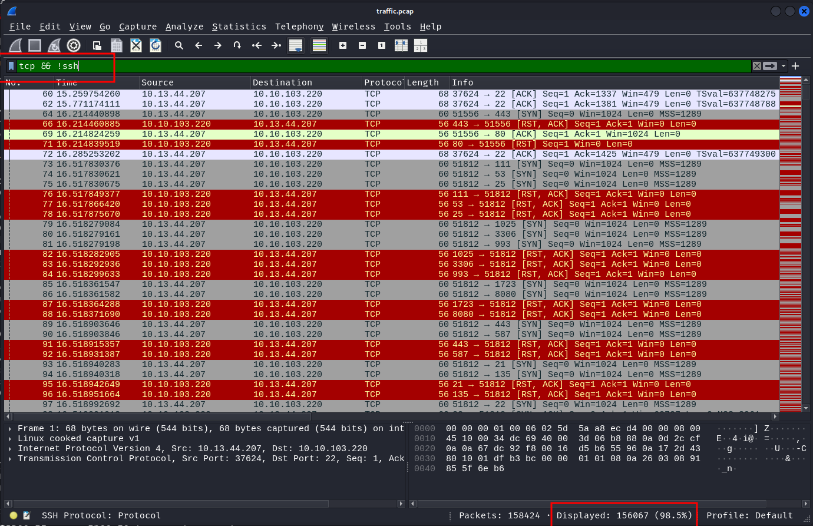Apply the display filter arrow button
This screenshot has width=813, height=526.
coord(770,66)
